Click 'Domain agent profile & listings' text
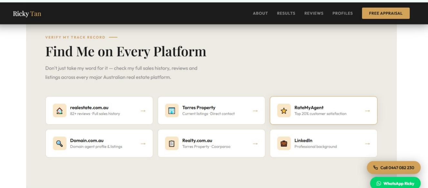428x188 pixels. tap(96, 147)
